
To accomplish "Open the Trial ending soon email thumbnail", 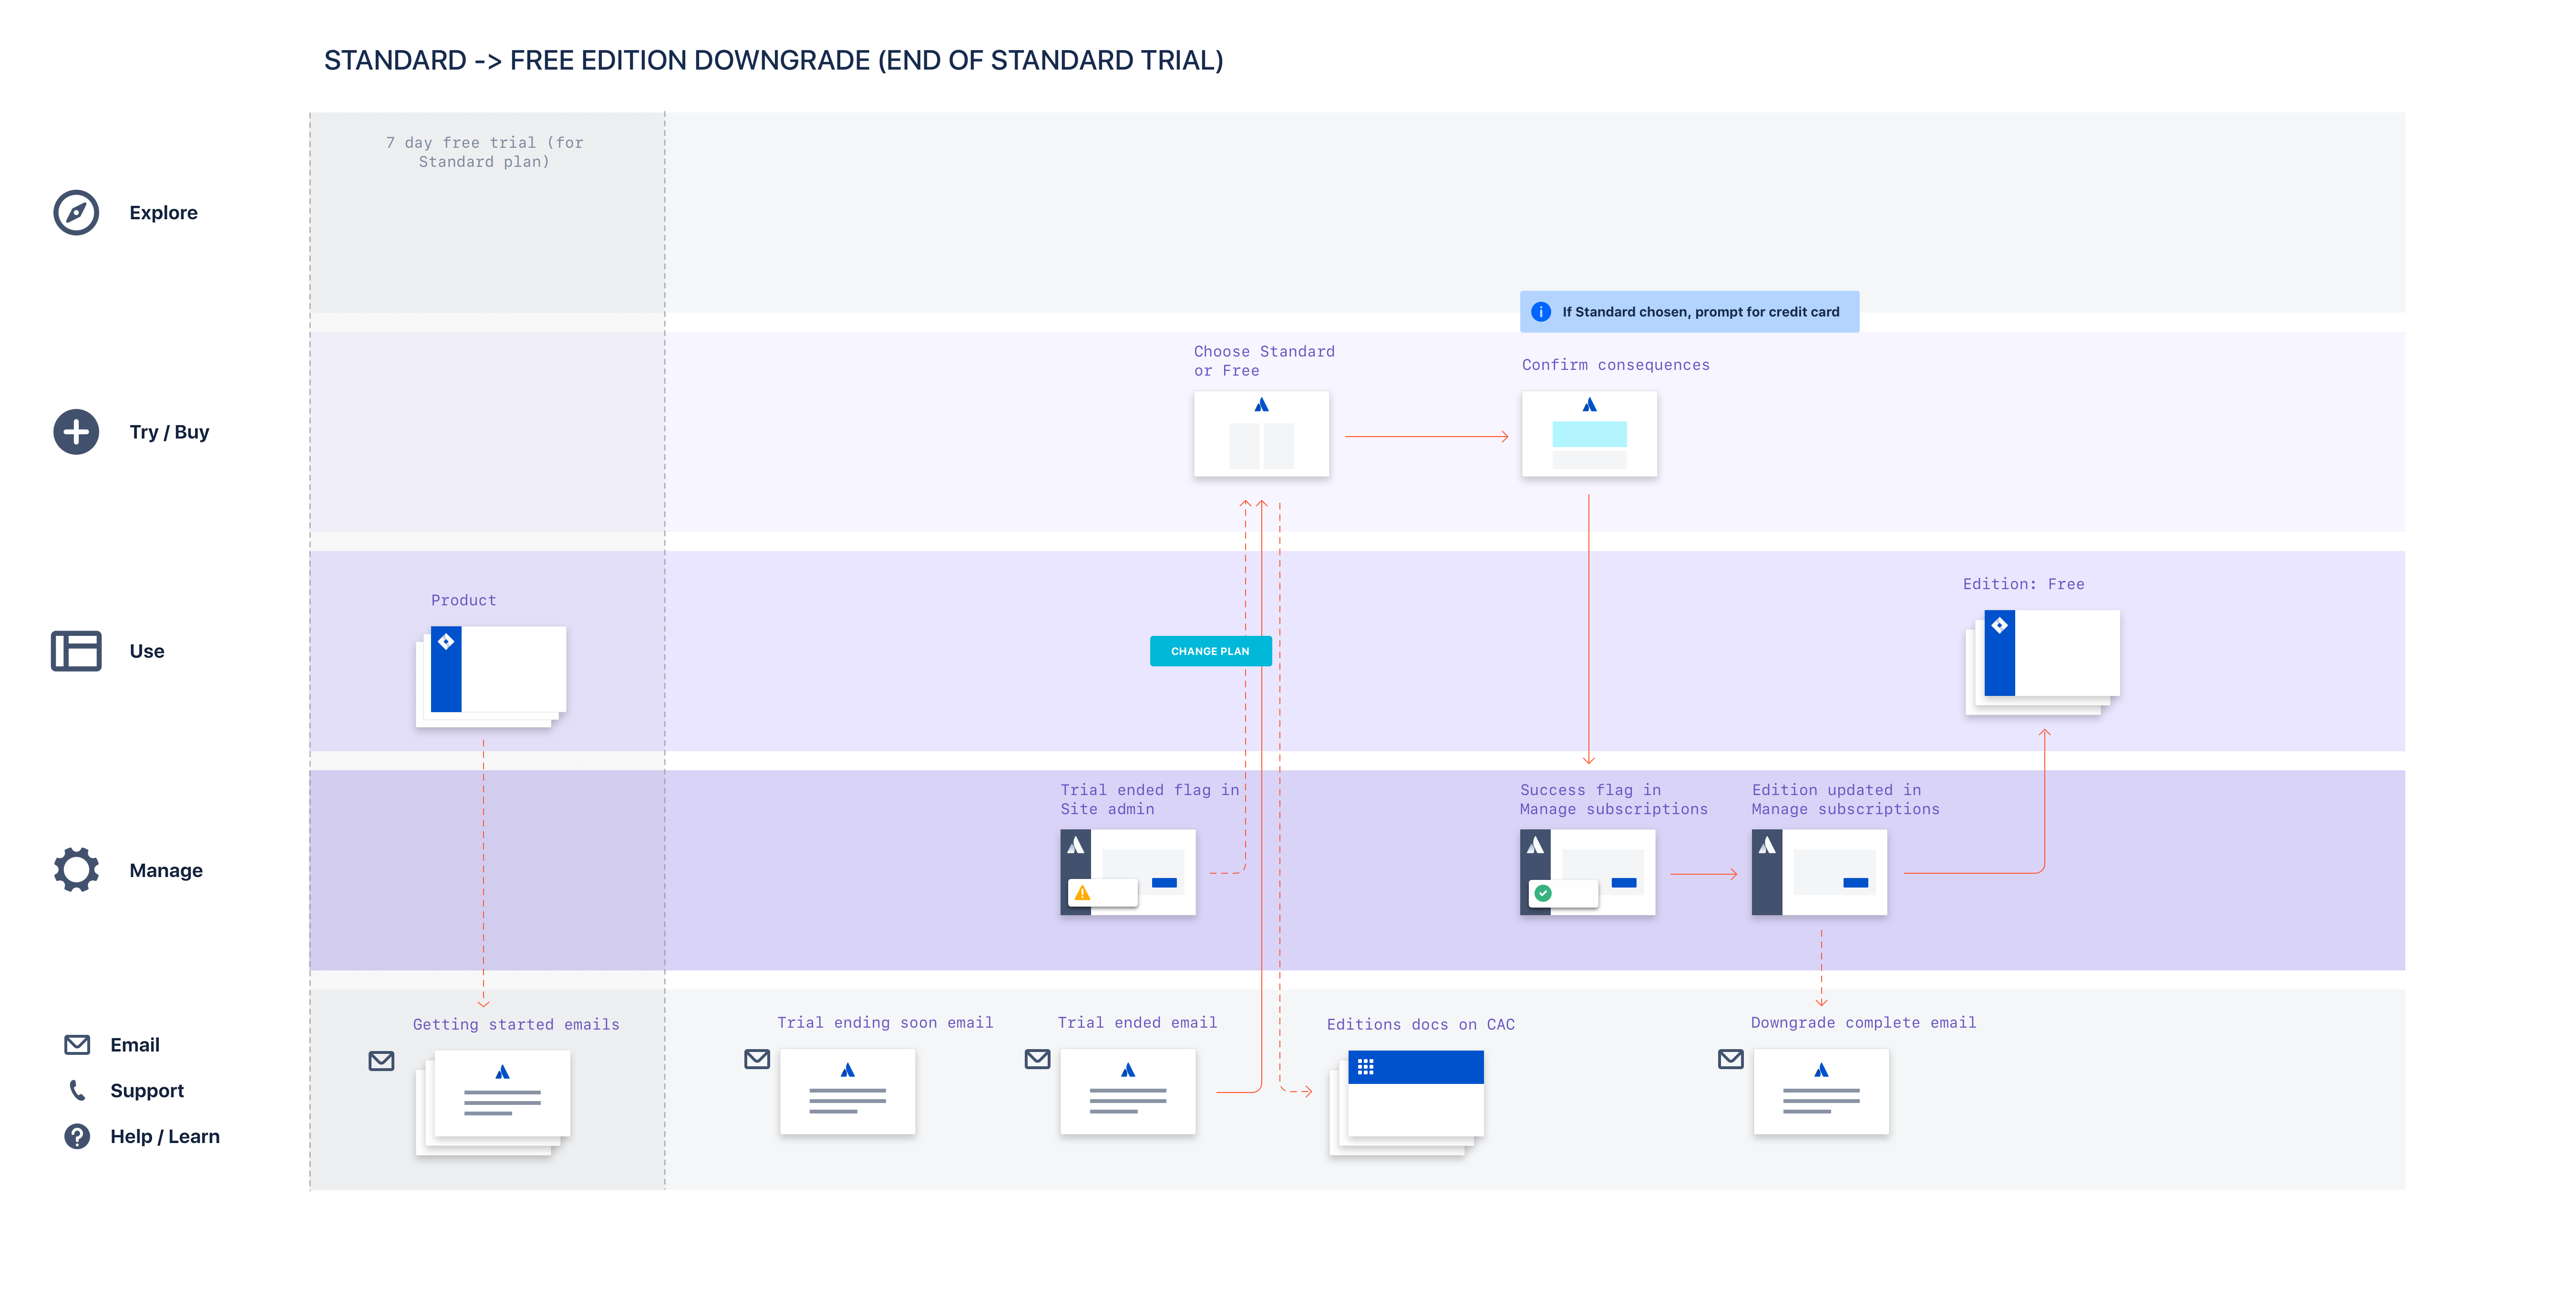I will (x=847, y=1091).
